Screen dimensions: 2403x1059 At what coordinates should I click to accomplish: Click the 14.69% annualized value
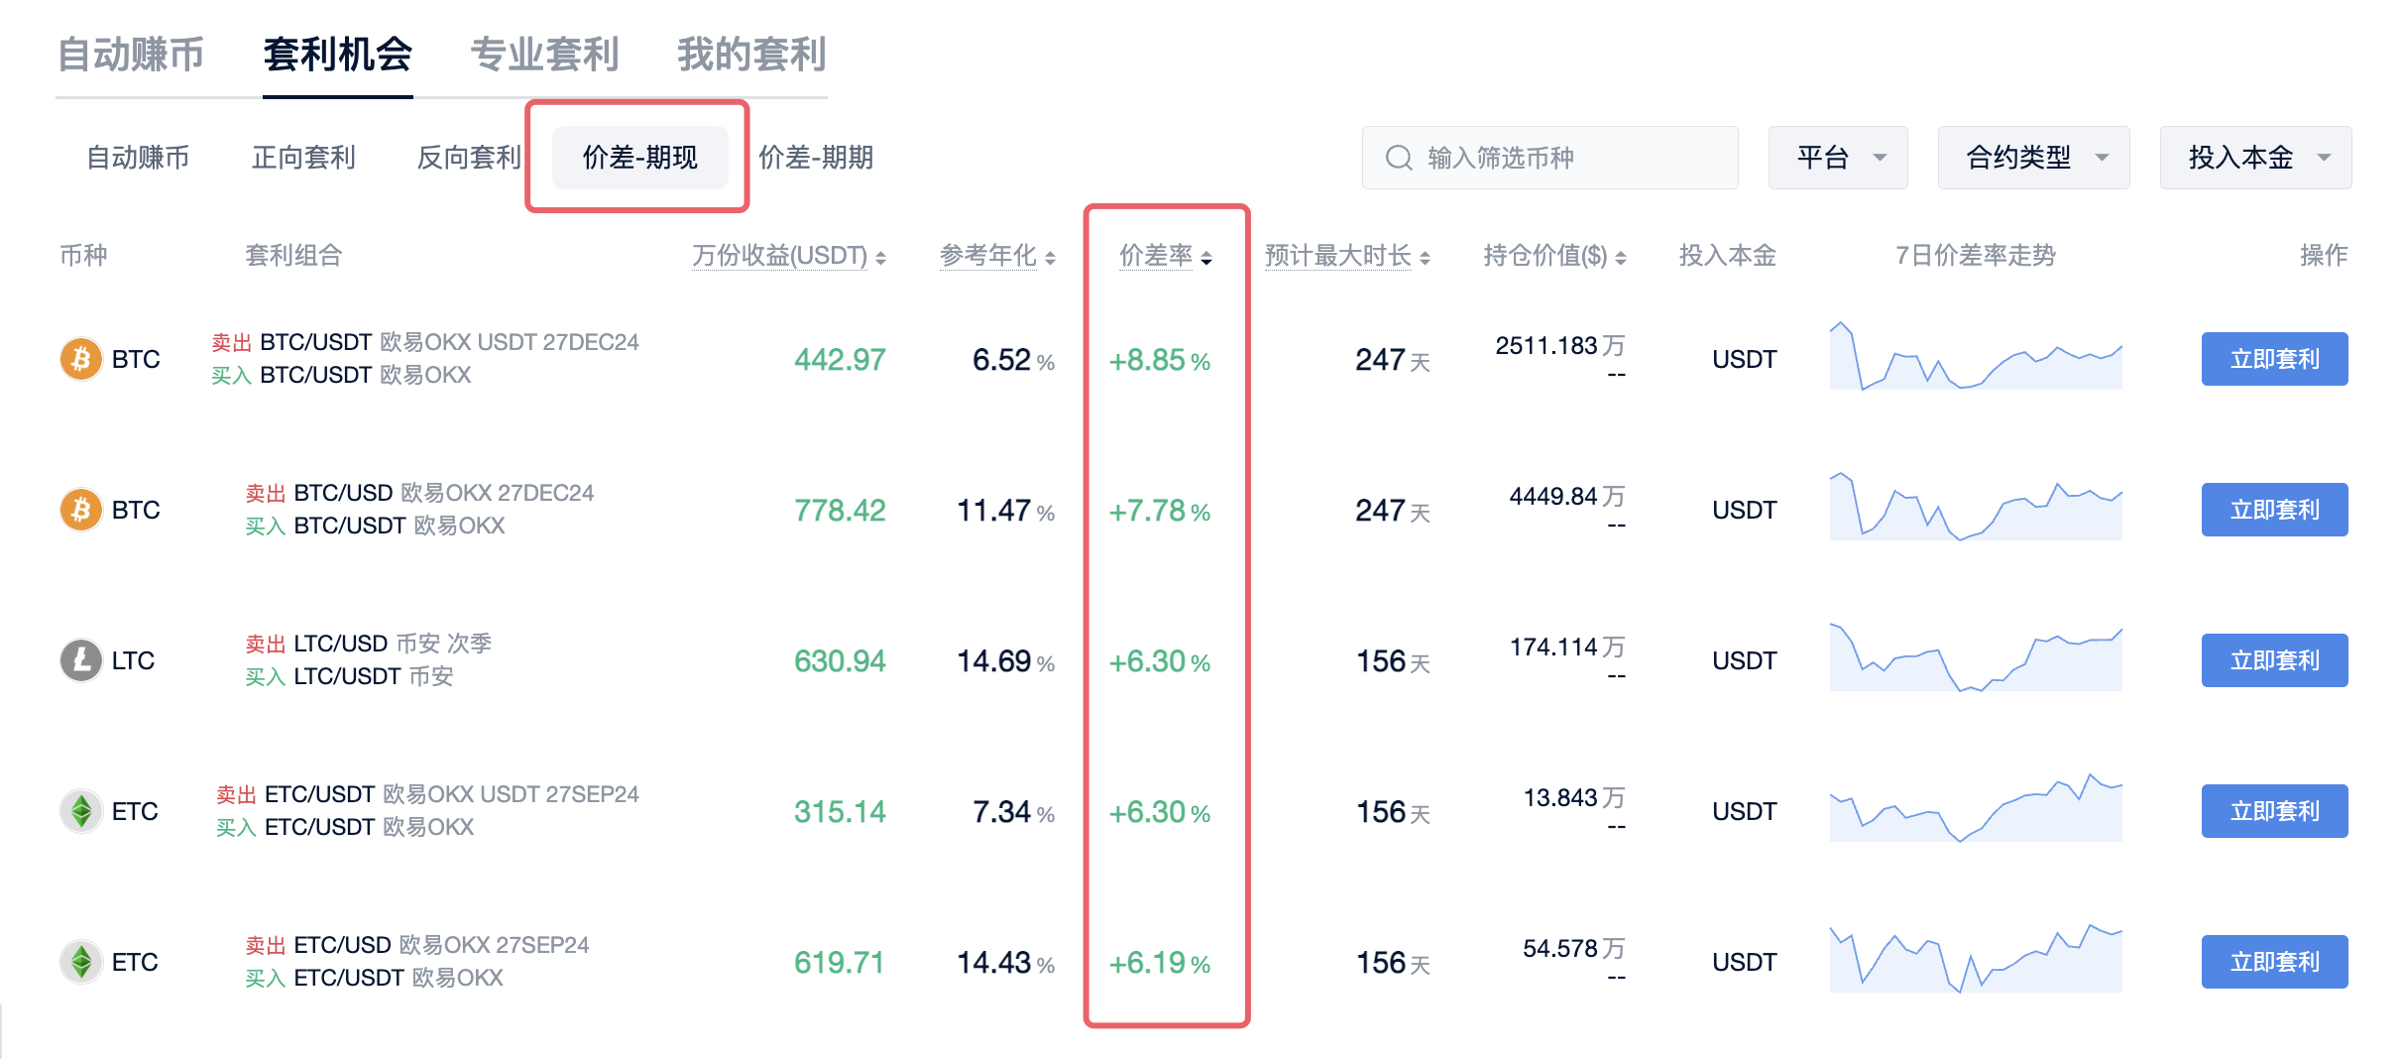(x=1005, y=661)
